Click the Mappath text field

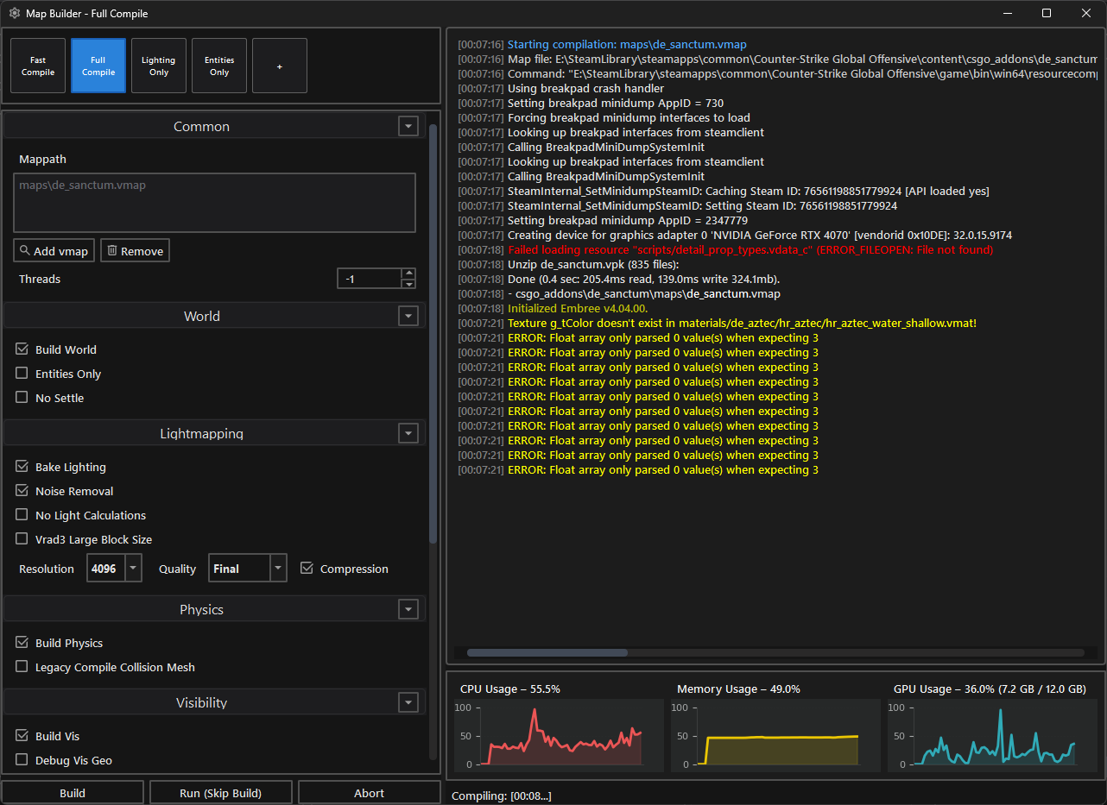pyautogui.click(x=215, y=203)
